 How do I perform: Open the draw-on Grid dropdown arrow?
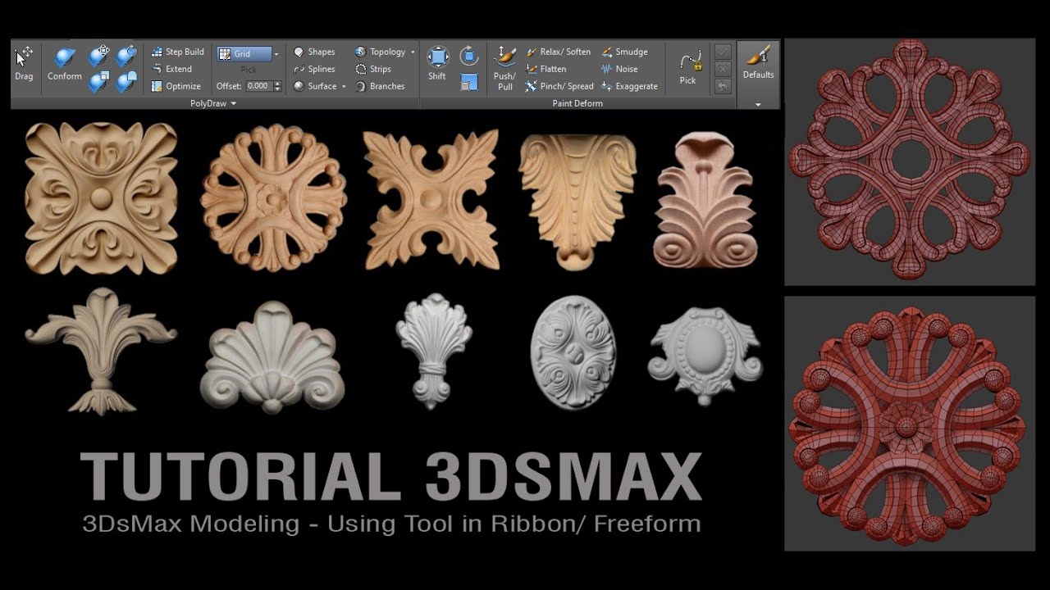click(x=276, y=53)
